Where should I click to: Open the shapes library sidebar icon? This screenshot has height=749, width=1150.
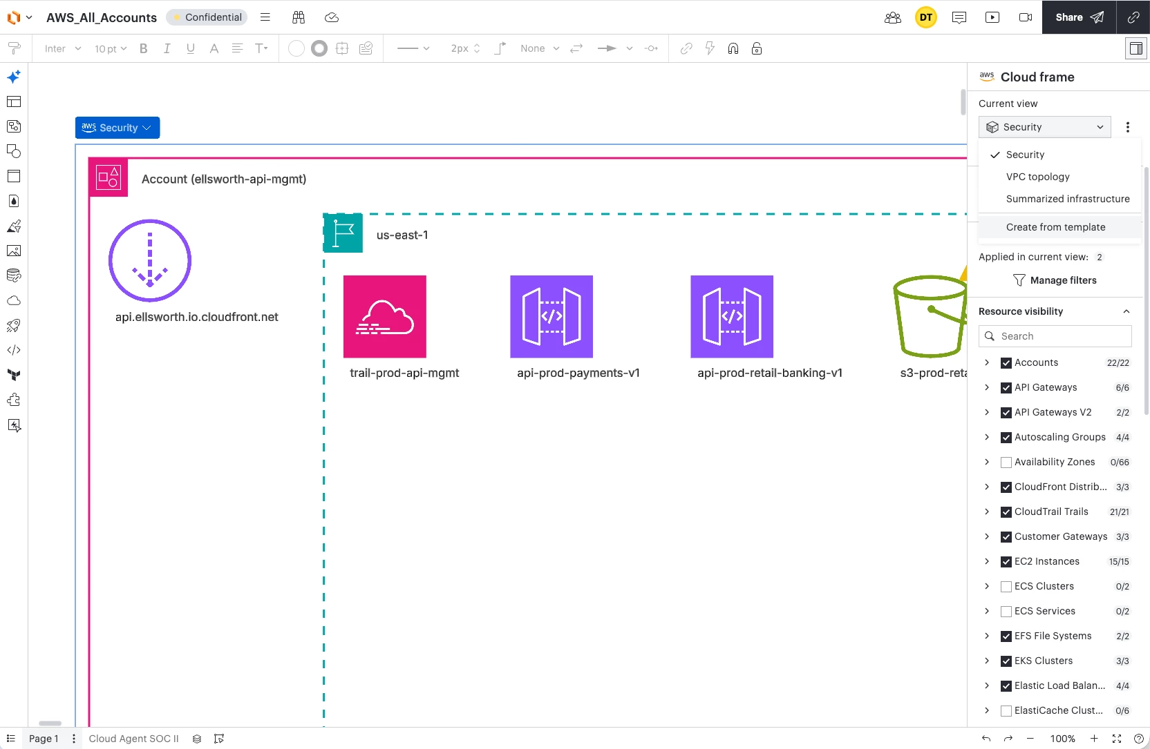[14, 151]
